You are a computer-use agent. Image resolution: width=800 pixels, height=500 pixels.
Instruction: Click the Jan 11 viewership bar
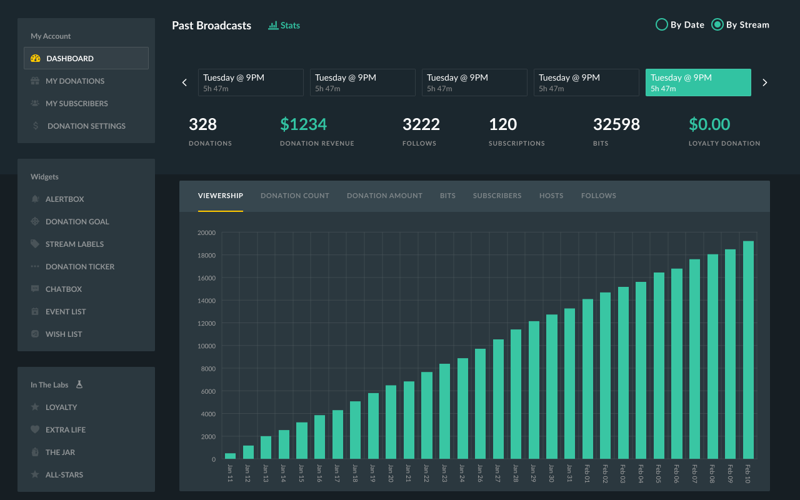[231, 456]
